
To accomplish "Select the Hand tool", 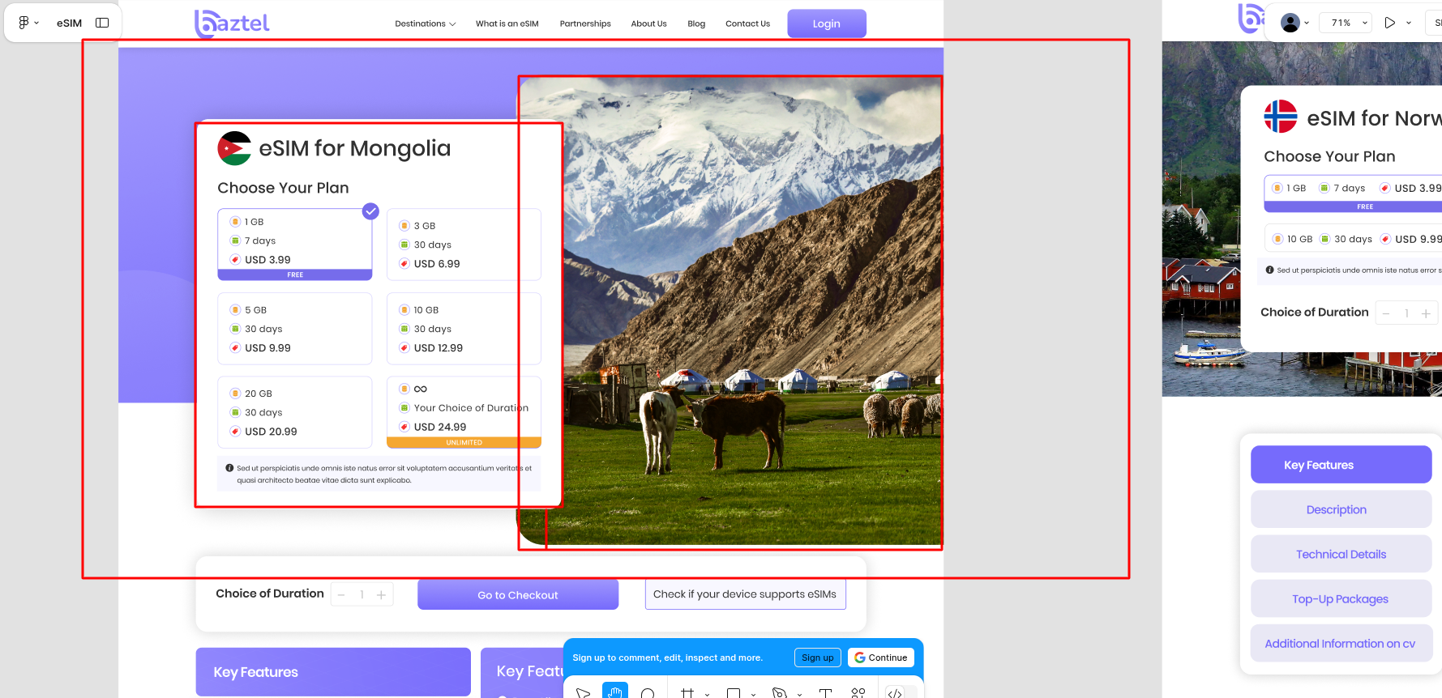I will 615,692.
